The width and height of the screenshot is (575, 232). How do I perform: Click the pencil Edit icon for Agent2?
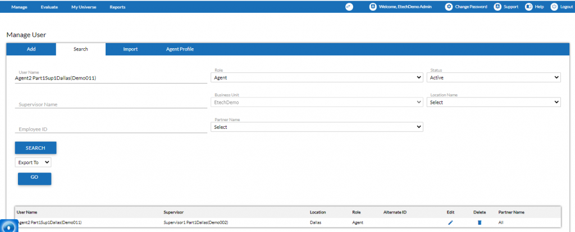pos(450,222)
